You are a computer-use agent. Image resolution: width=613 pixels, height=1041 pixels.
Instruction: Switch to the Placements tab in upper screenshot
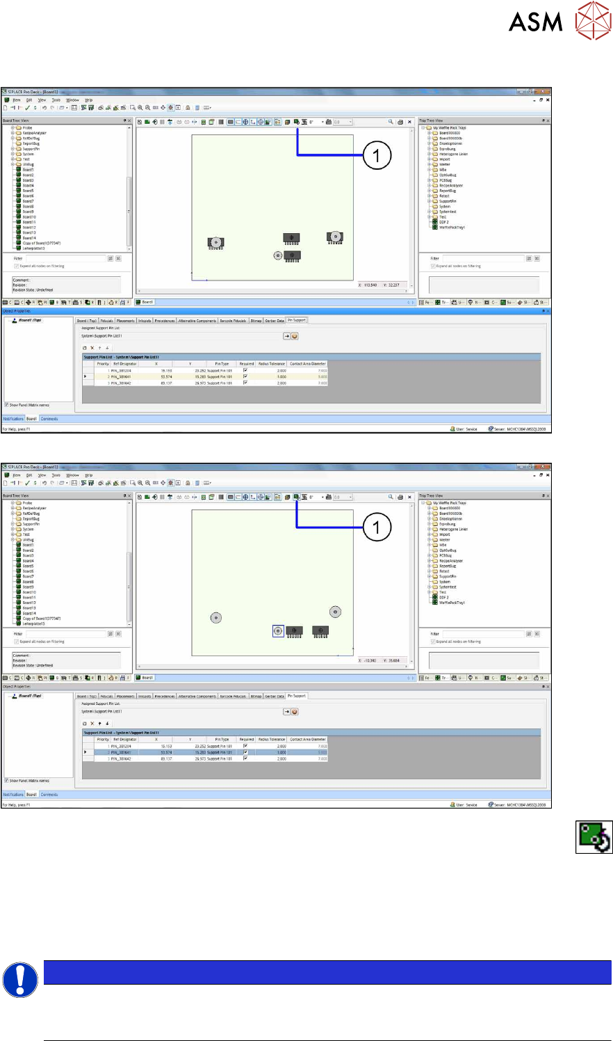click(126, 321)
